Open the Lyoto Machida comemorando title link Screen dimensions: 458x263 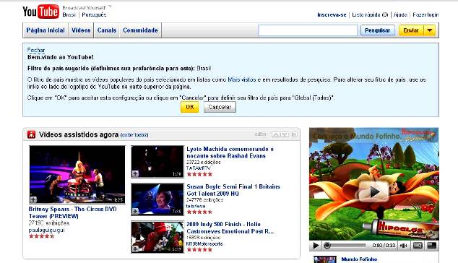[230, 152]
